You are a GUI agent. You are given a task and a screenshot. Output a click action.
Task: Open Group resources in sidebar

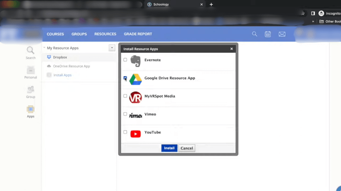click(30, 92)
